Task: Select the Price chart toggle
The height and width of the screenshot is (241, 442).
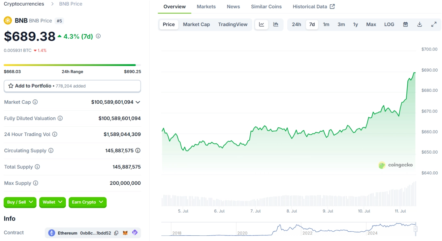Action: click(169, 24)
